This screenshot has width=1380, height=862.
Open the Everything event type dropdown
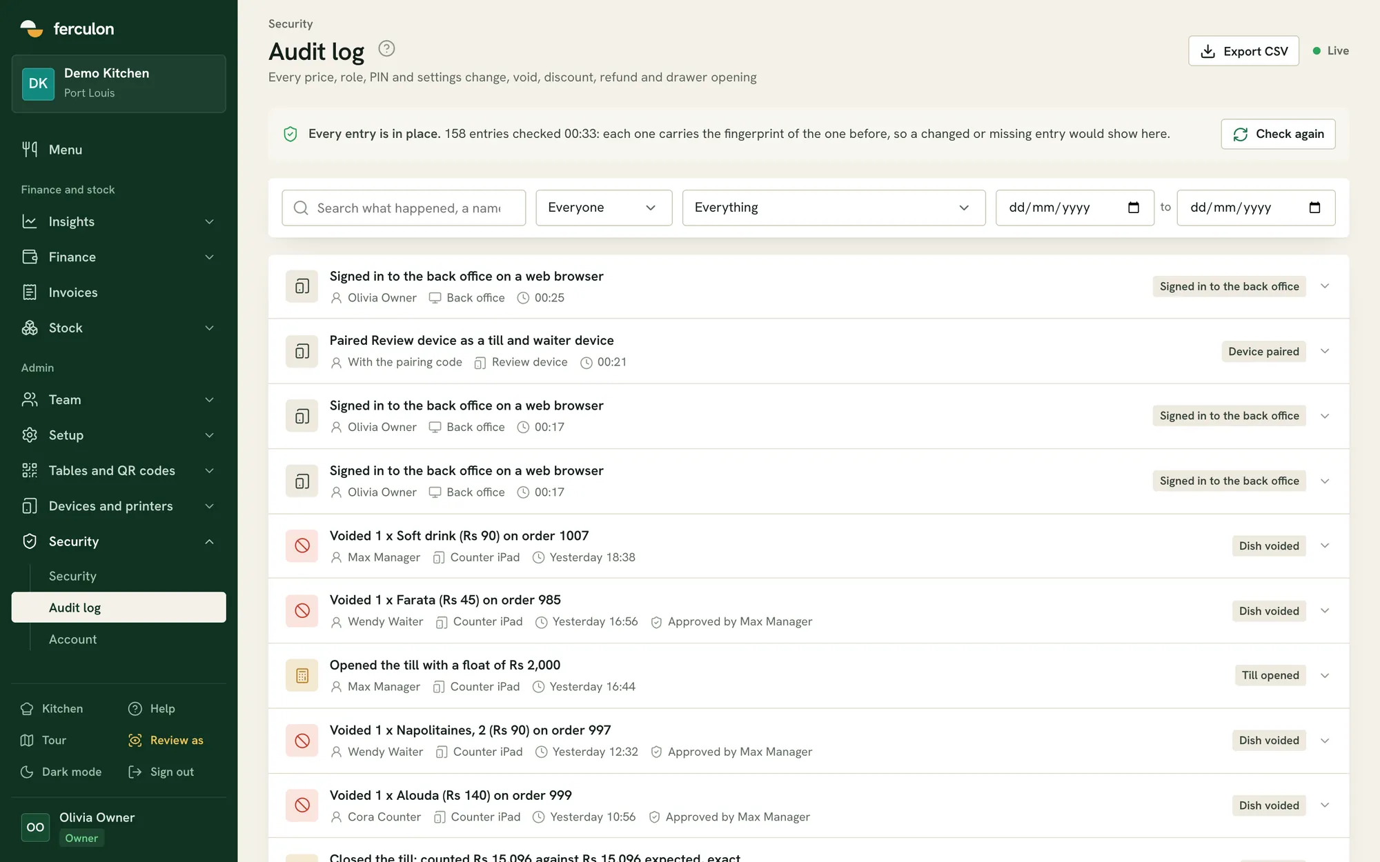point(834,208)
